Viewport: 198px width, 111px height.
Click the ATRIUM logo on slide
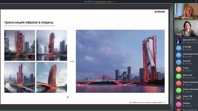(160, 12)
